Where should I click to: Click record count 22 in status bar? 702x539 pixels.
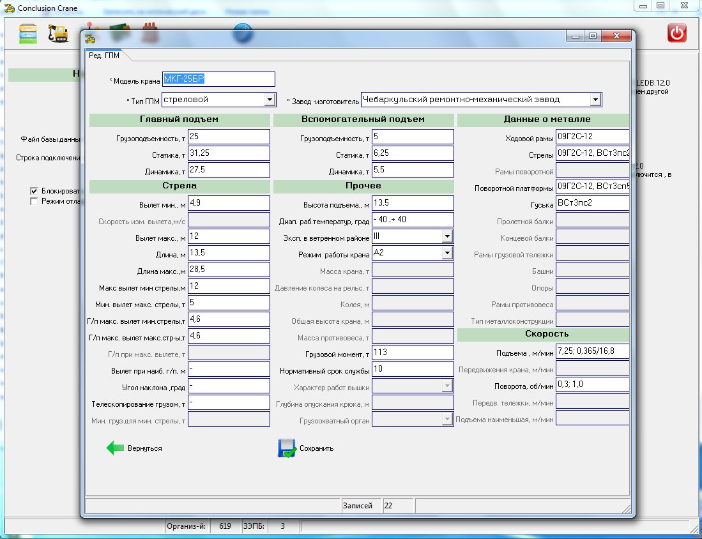click(388, 505)
